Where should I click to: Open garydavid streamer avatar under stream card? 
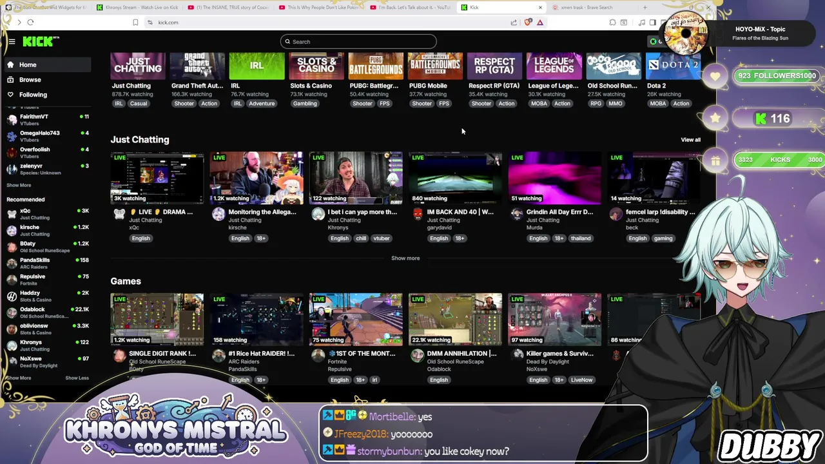coord(417,214)
